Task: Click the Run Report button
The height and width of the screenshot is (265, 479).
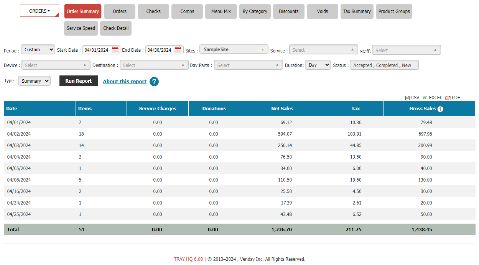Action: pyautogui.click(x=79, y=81)
